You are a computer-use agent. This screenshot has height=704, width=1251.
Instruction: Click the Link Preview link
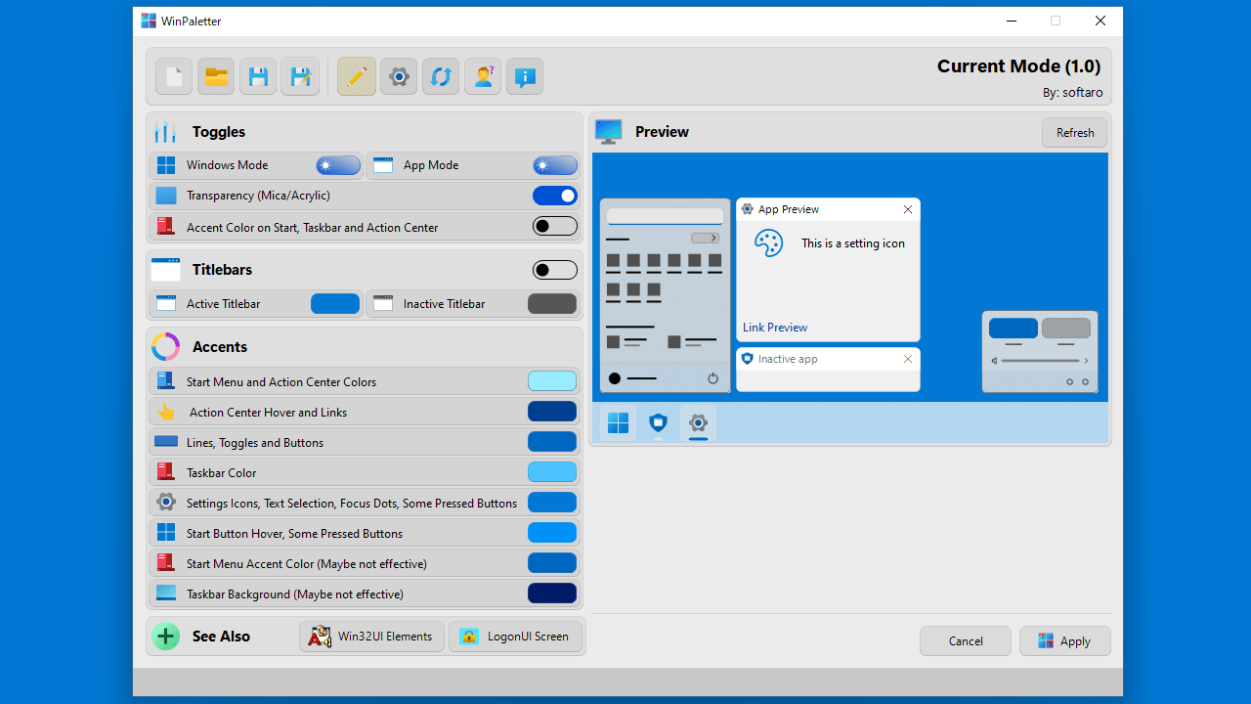775,328
